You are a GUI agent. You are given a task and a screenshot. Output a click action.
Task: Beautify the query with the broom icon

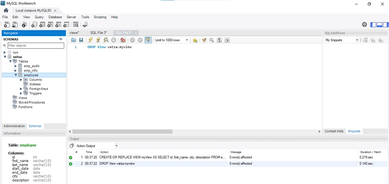point(204,40)
